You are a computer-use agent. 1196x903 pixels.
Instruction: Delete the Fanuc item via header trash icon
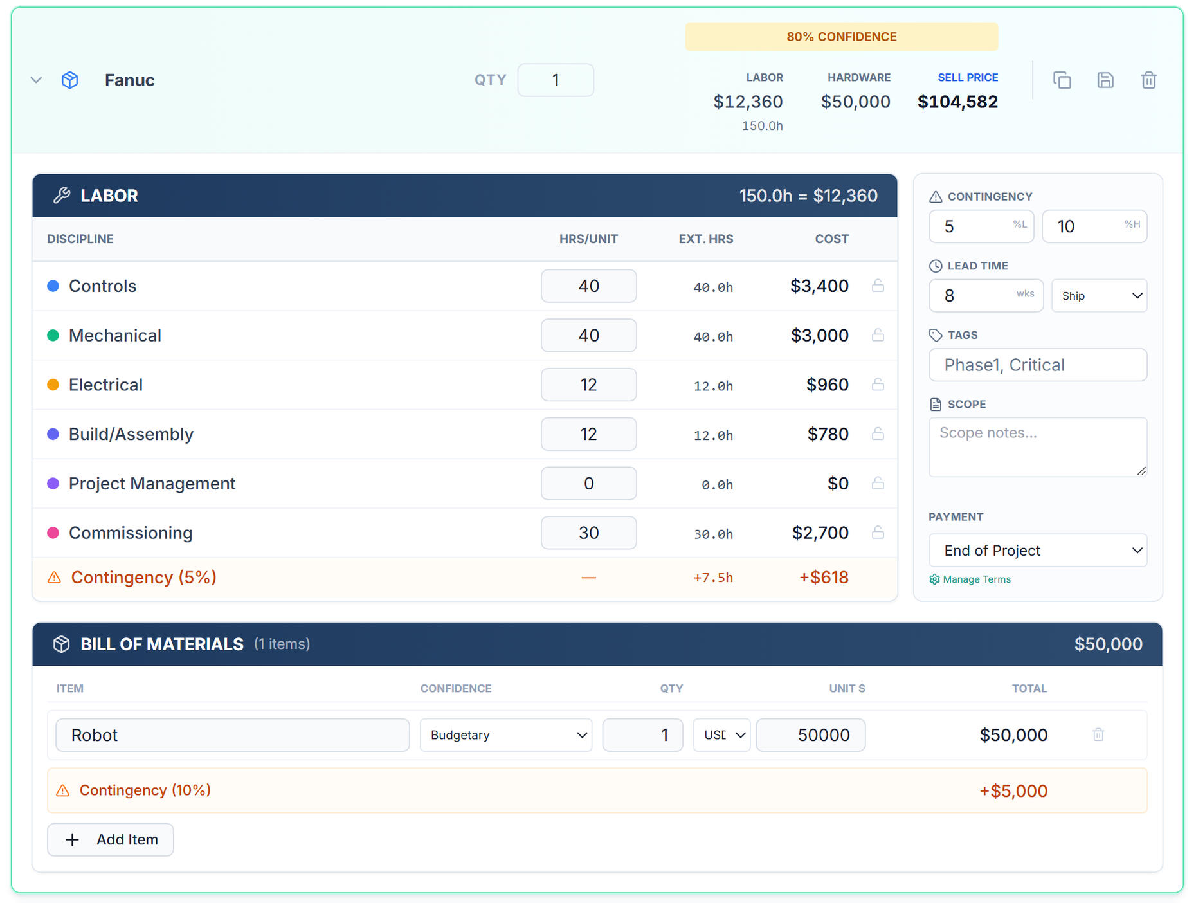(1148, 80)
